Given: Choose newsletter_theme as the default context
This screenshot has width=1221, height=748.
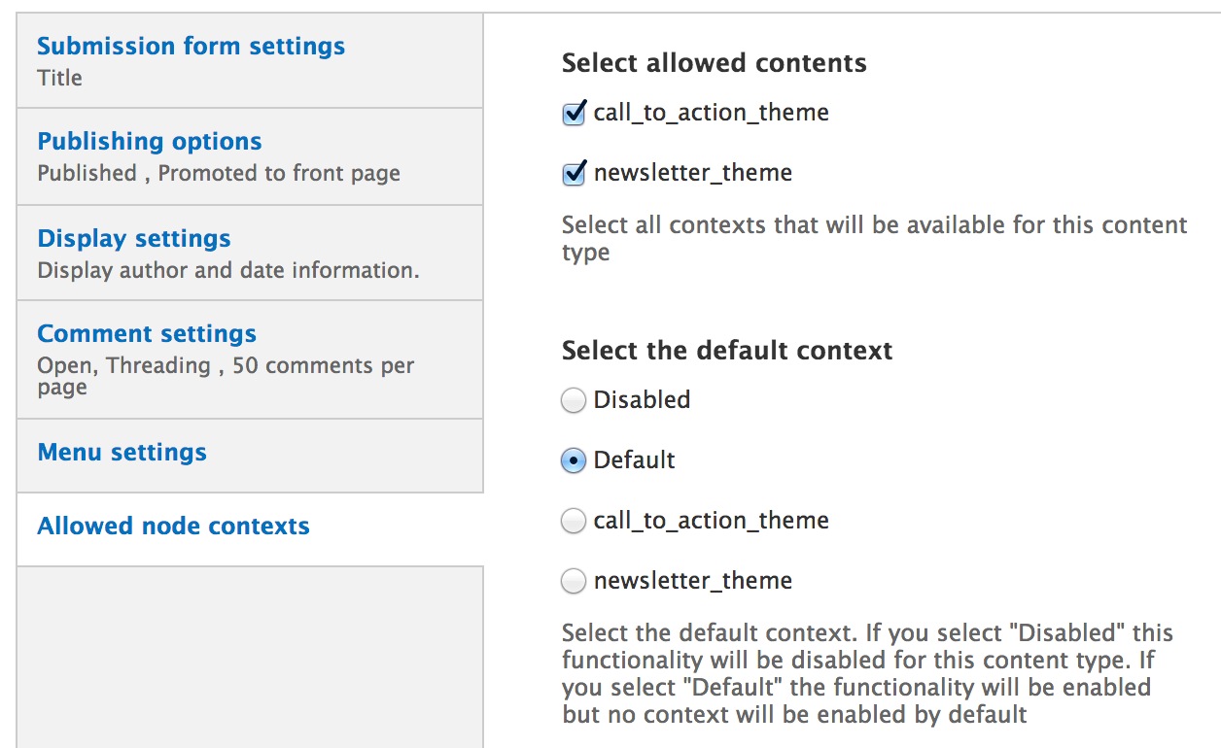Looking at the screenshot, I should pos(574,581).
